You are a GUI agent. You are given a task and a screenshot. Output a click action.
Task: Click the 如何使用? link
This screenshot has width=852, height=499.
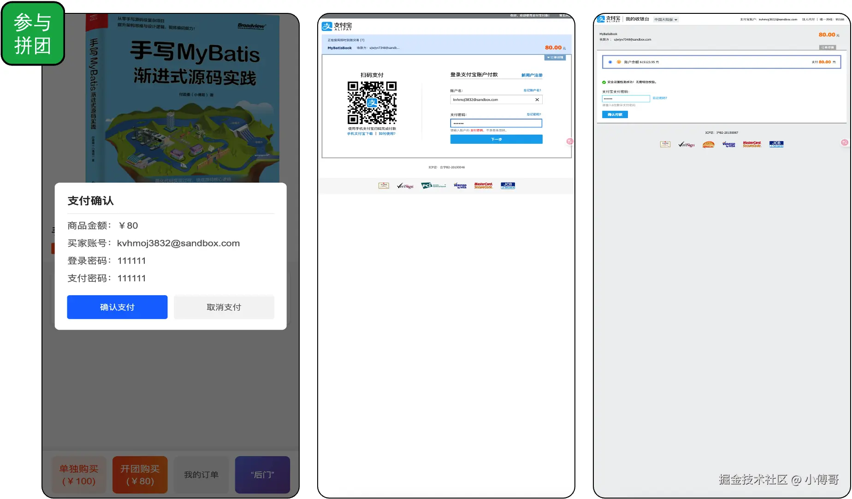pyautogui.click(x=387, y=134)
